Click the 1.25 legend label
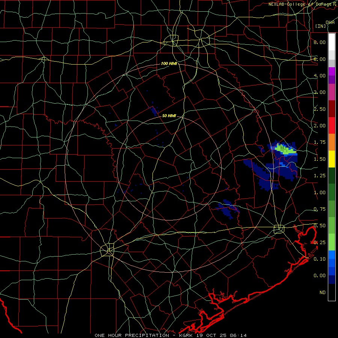The image size is (338, 338). point(320,176)
